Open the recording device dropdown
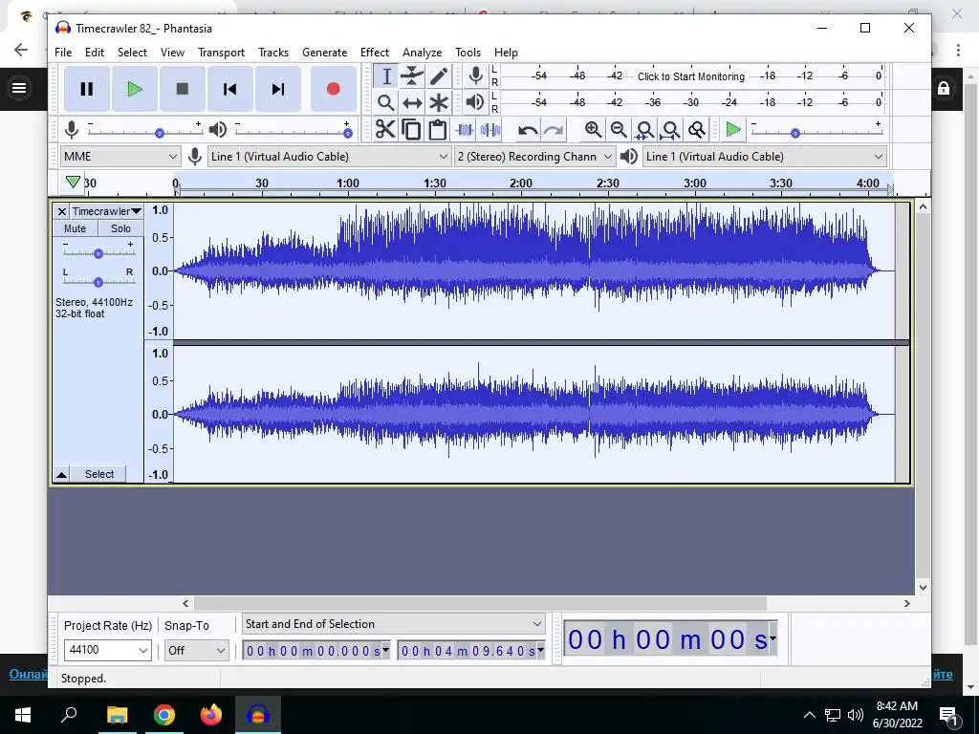 click(329, 157)
